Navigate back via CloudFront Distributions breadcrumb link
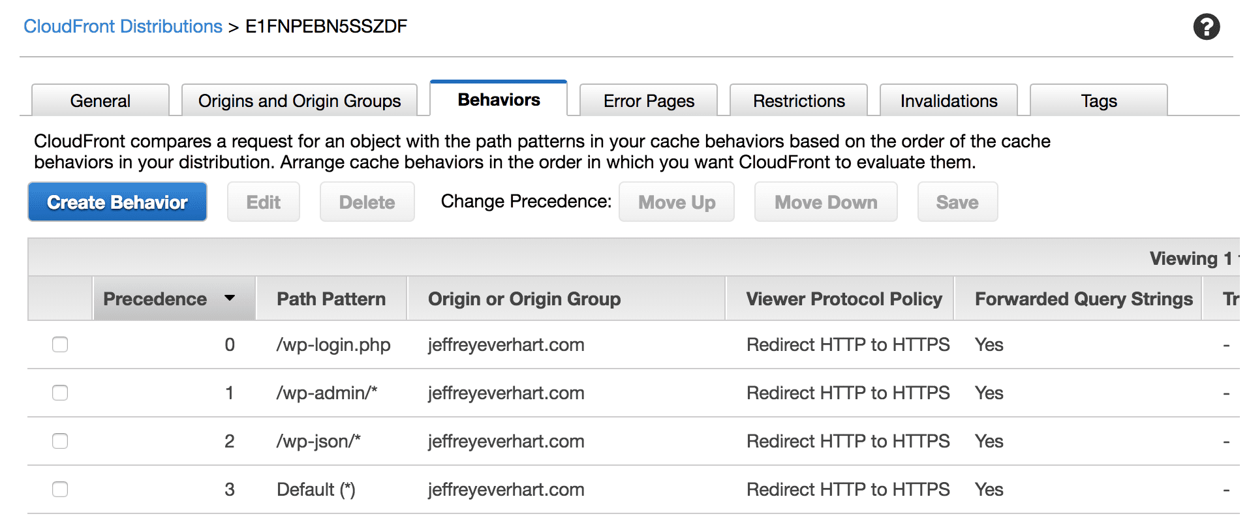The height and width of the screenshot is (531, 1249). pos(122,26)
